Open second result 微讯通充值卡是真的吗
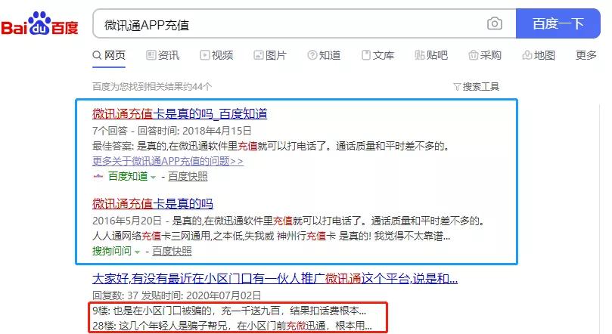The height and width of the screenshot is (334, 612). pos(153,203)
